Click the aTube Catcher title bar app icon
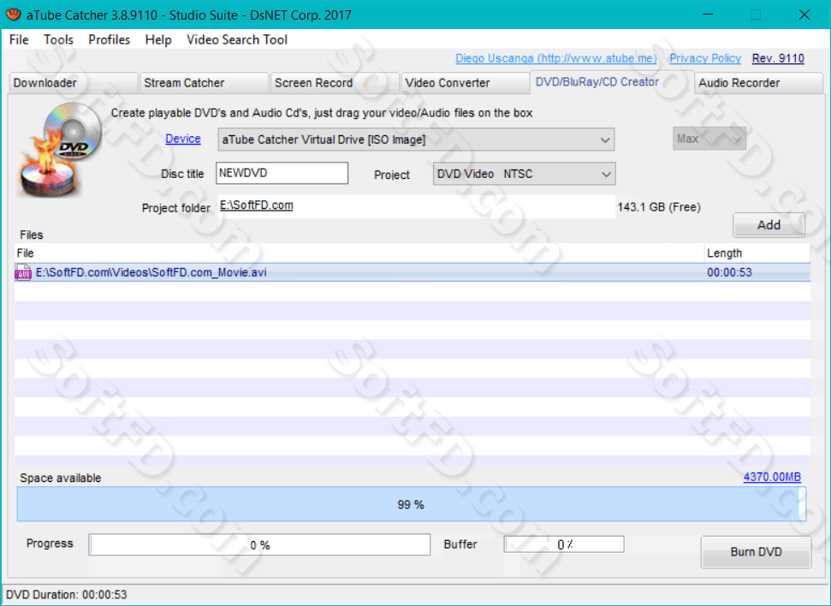831x606 pixels. pyautogui.click(x=13, y=15)
